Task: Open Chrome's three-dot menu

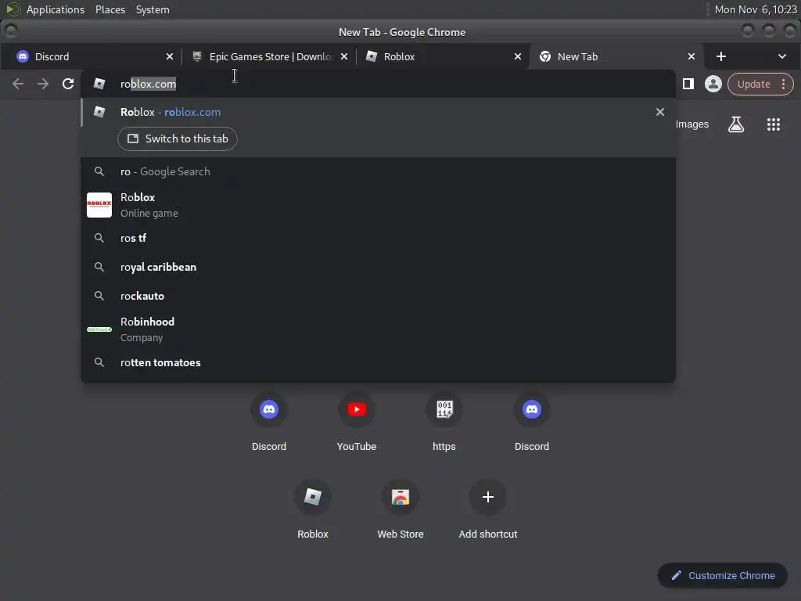Action: [783, 84]
